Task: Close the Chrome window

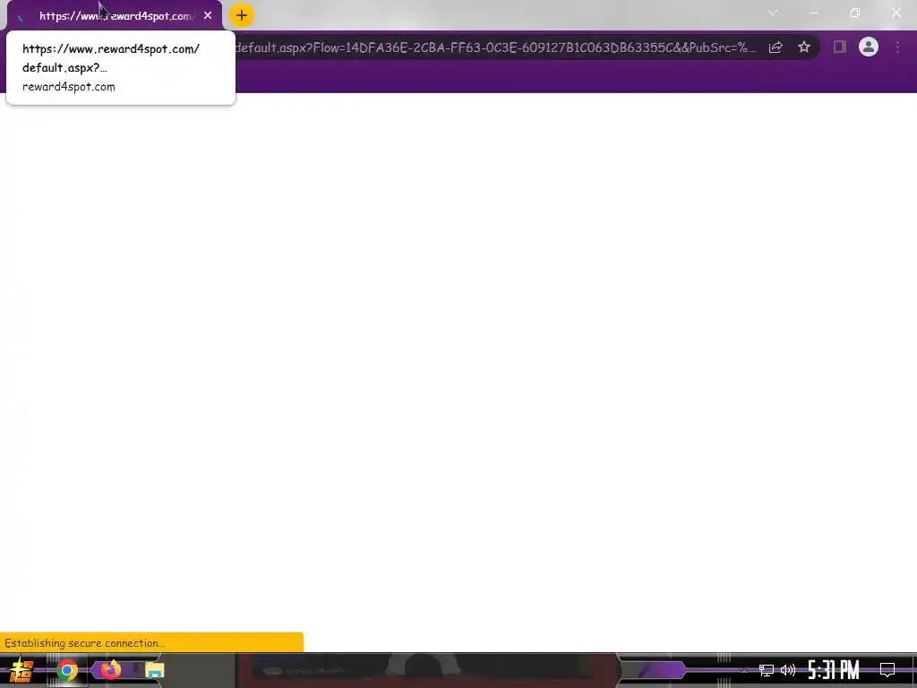Action: pos(896,13)
